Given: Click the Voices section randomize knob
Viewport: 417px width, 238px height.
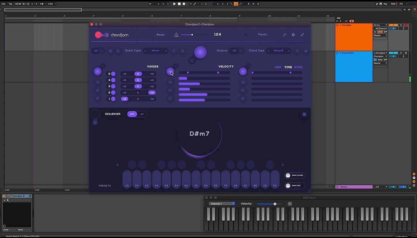Looking at the screenshot, I should [97, 71].
